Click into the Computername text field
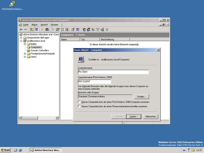Image resolution: width=204 pixels, height=153 pixels. (113, 72)
